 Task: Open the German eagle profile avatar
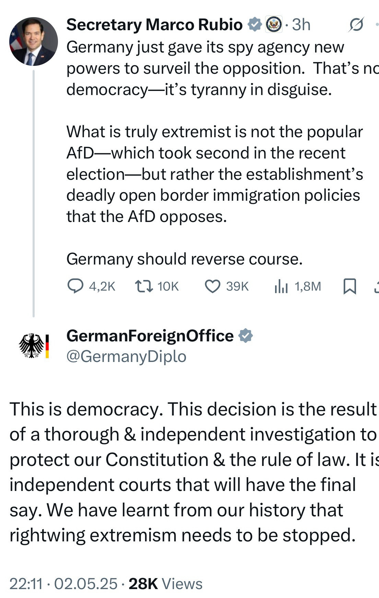[x=33, y=345]
